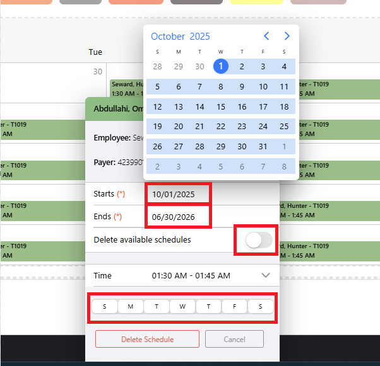Advance calendar to the next month
Viewport: 380px width, 366px height.
pyautogui.click(x=287, y=36)
